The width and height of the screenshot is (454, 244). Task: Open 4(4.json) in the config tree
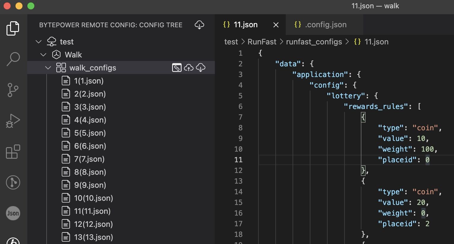(x=90, y=120)
